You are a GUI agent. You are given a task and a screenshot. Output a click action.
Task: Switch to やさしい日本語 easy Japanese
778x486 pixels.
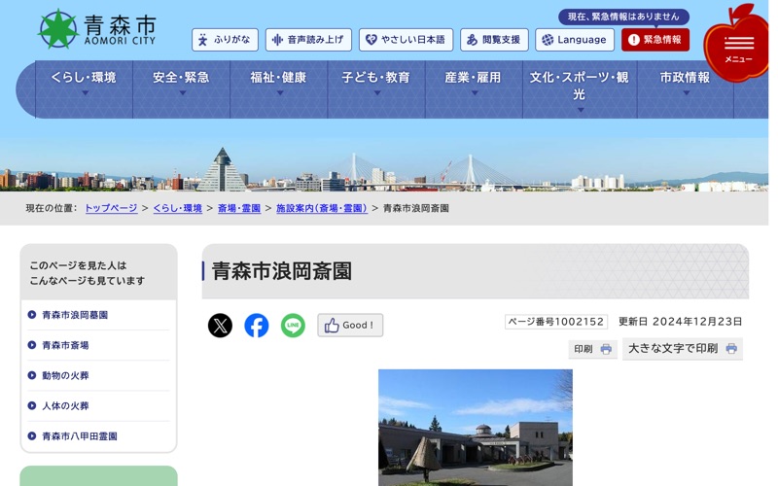(406, 40)
